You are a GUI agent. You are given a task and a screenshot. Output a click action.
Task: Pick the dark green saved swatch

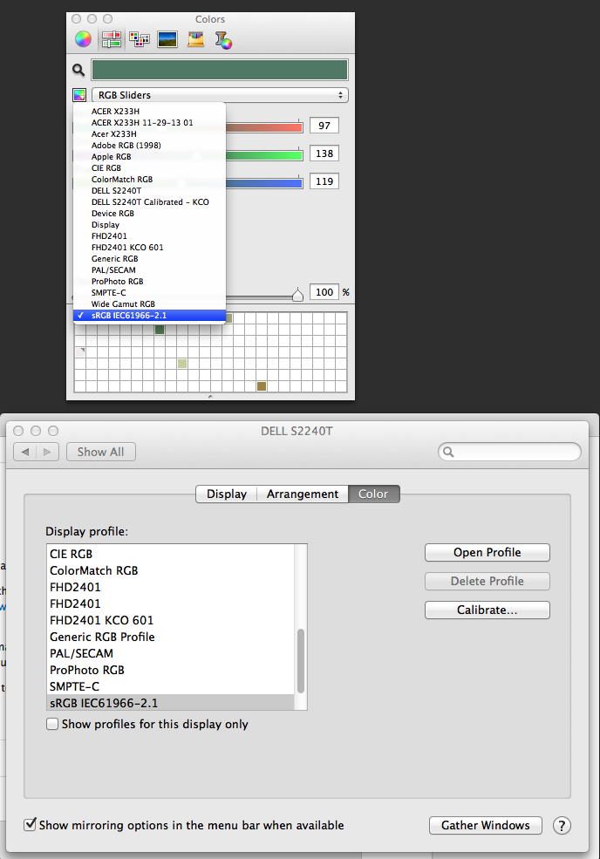[x=160, y=330]
